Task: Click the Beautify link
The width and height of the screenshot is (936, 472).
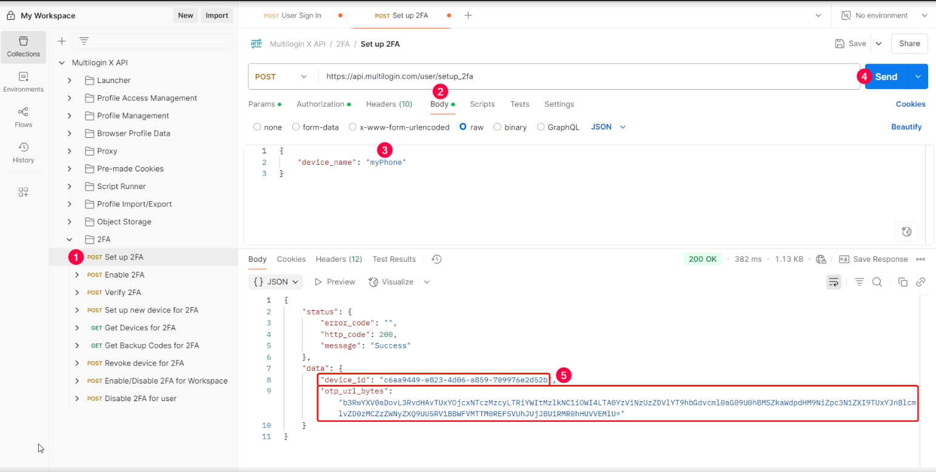Action: click(x=906, y=127)
